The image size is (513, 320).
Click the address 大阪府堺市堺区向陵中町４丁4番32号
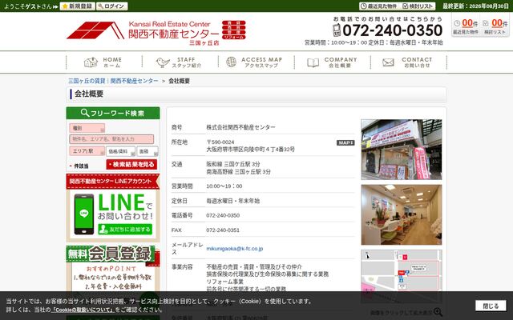point(250,150)
